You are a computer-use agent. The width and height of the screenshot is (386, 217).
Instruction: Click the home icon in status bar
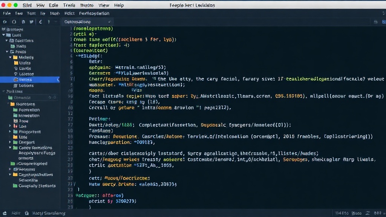[x=5, y=213]
